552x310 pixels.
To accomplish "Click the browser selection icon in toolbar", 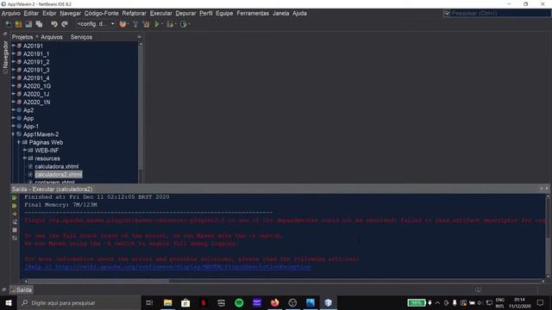I will (x=122, y=24).
